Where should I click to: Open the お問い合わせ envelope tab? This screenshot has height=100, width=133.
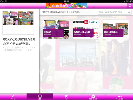click(x=93, y=97)
